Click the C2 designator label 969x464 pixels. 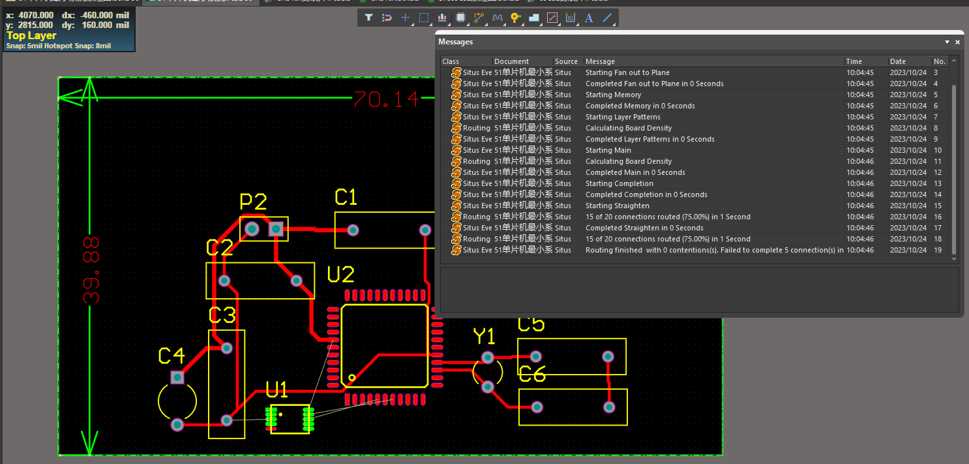point(220,248)
